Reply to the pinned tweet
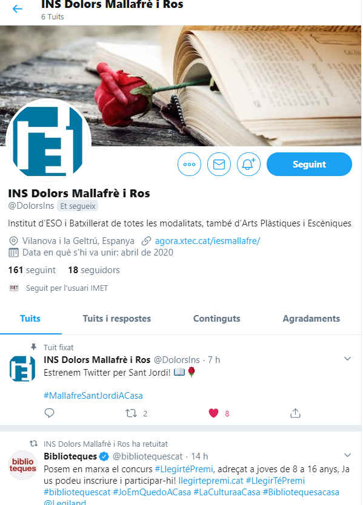This screenshot has width=363, height=505. tap(49, 413)
